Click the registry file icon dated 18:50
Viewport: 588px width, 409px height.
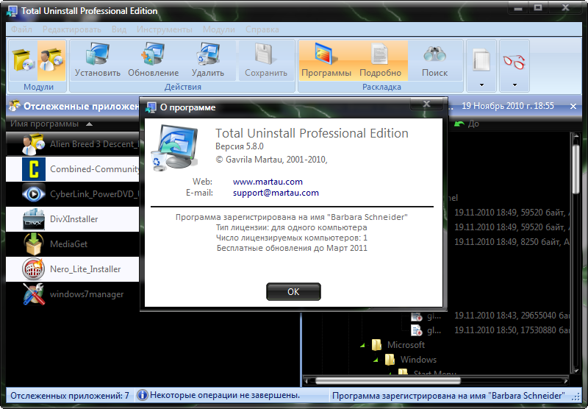coord(416,330)
